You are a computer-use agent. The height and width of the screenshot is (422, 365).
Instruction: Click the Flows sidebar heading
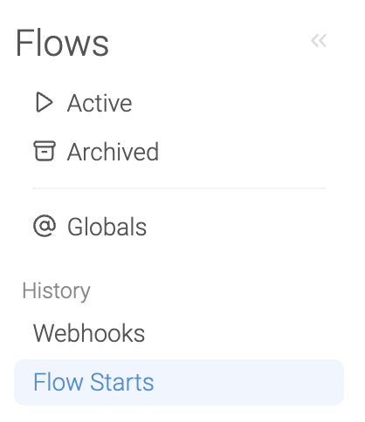[x=62, y=43]
